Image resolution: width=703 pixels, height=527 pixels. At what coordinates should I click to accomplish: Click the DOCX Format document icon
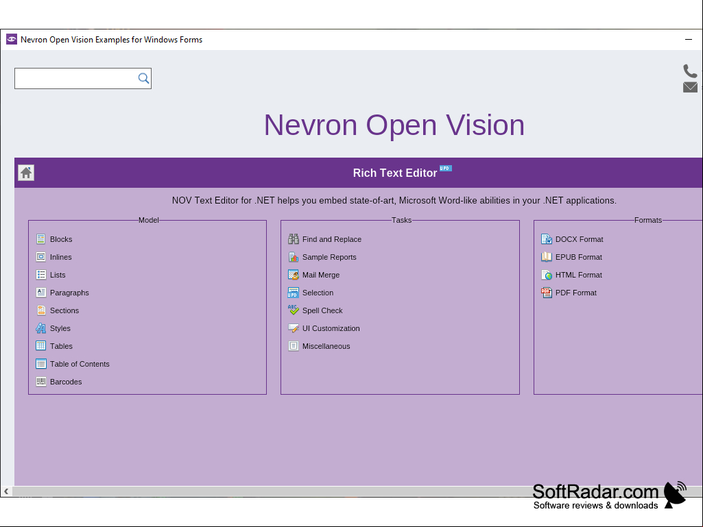547,239
